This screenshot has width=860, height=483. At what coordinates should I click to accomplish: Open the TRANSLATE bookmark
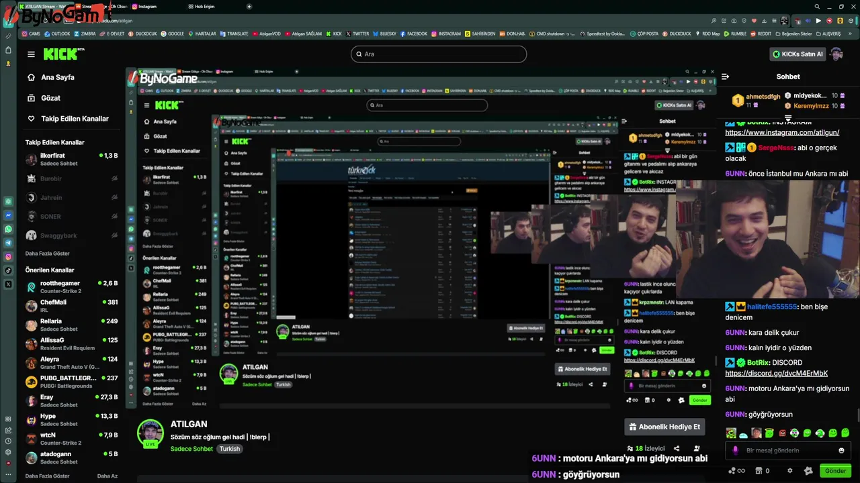234,34
